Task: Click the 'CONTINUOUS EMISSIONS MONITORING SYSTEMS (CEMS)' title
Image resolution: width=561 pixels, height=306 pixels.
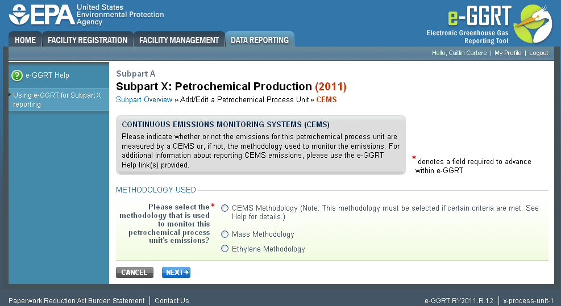Action: pyautogui.click(x=226, y=124)
